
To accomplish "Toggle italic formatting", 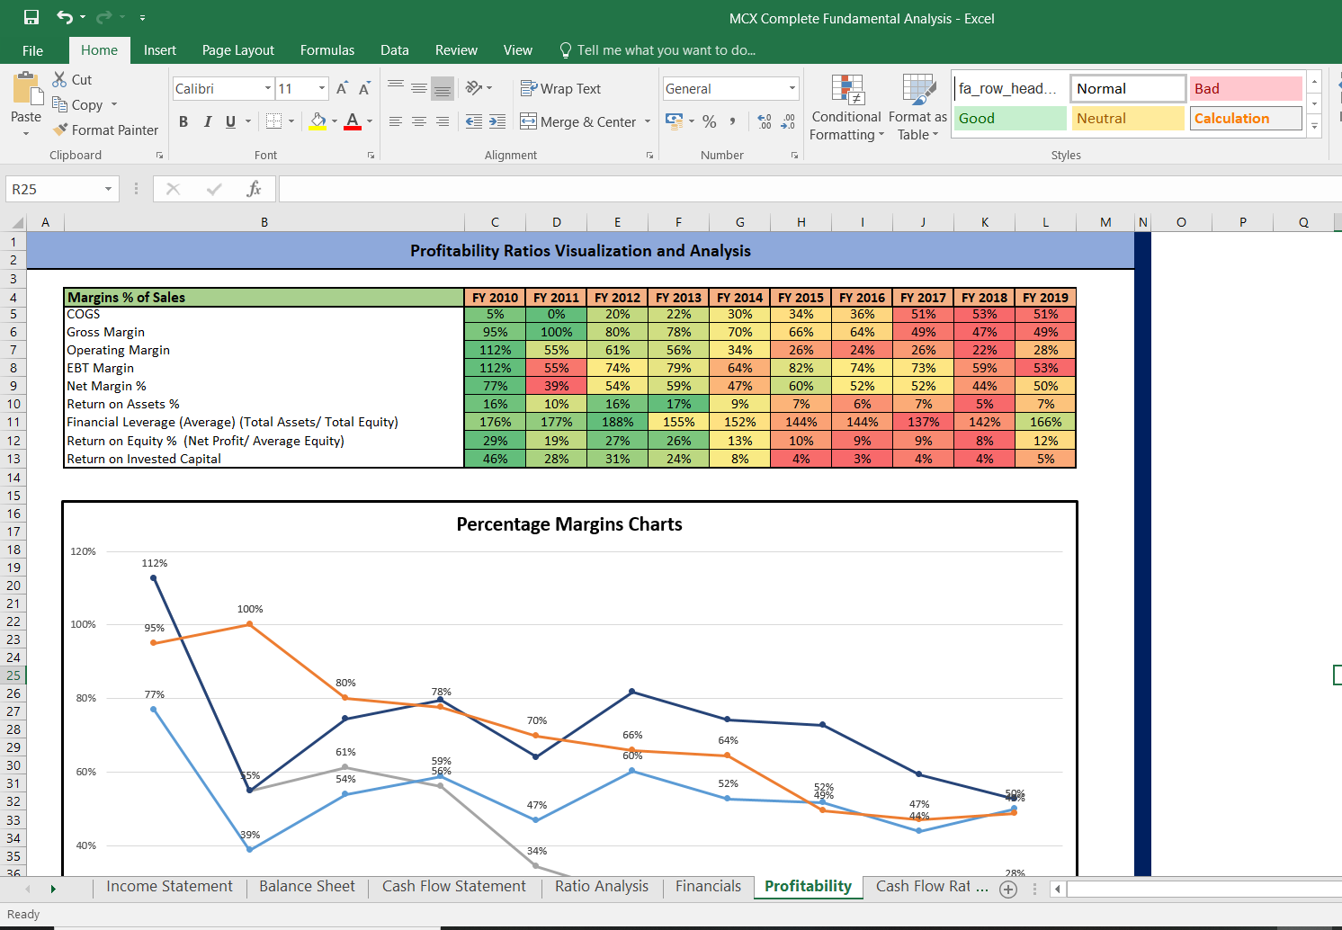I will click(207, 121).
